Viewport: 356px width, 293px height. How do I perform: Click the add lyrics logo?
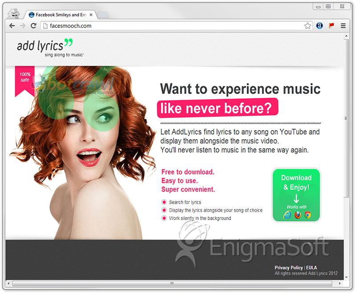pyautogui.click(x=44, y=47)
